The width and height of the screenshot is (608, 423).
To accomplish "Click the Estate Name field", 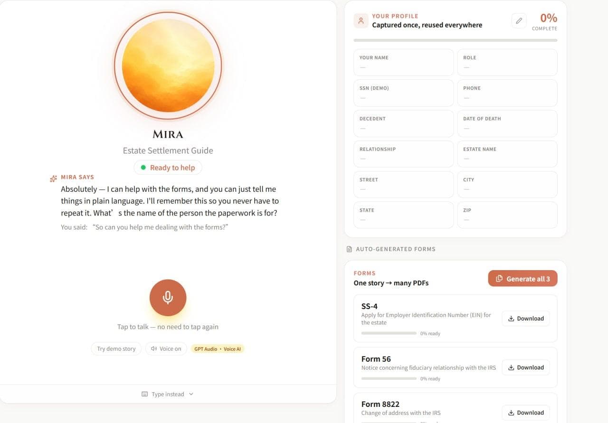I will point(507,154).
